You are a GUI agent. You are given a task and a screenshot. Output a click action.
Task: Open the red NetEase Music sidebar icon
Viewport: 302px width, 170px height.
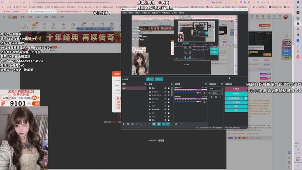(298, 57)
